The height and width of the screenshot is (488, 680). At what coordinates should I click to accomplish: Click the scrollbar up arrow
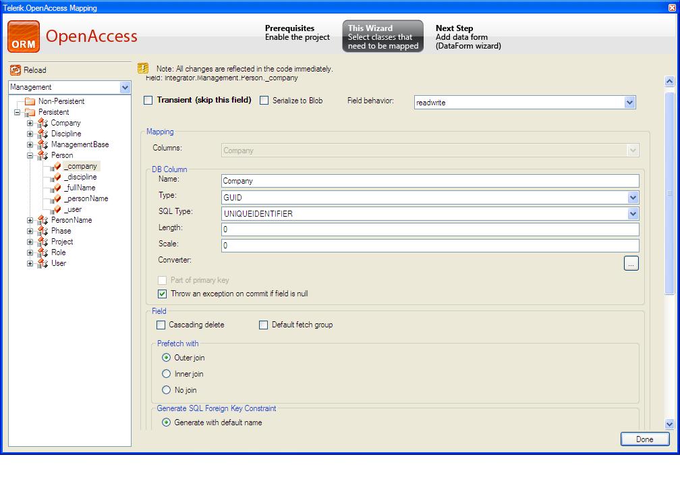(x=670, y=81)
